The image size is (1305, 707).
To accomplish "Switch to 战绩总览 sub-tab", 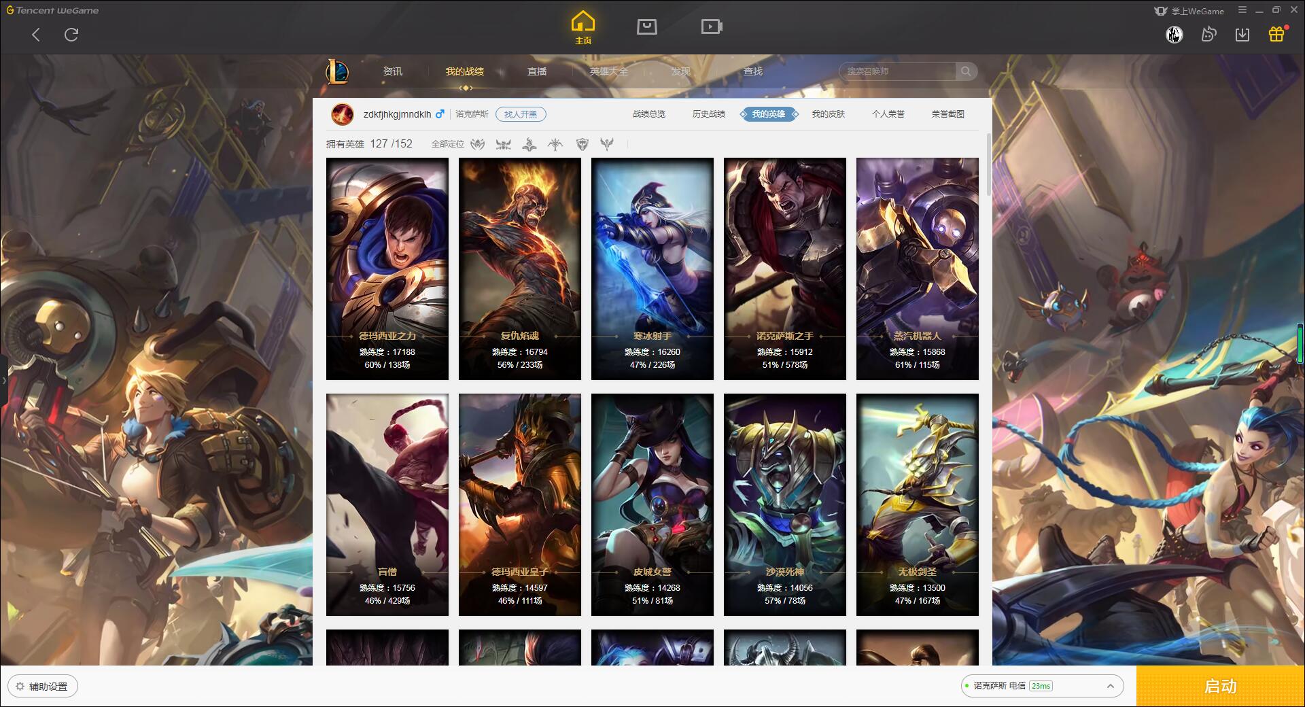I will (649, 114).
